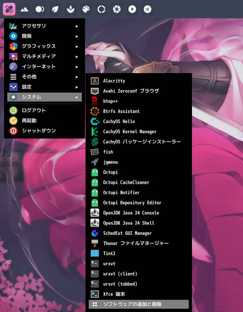The height and width of the screenshot is (312, 243).
Task: Click the Alacritty label
Action: pyautogui.click(x=114, y=81)
